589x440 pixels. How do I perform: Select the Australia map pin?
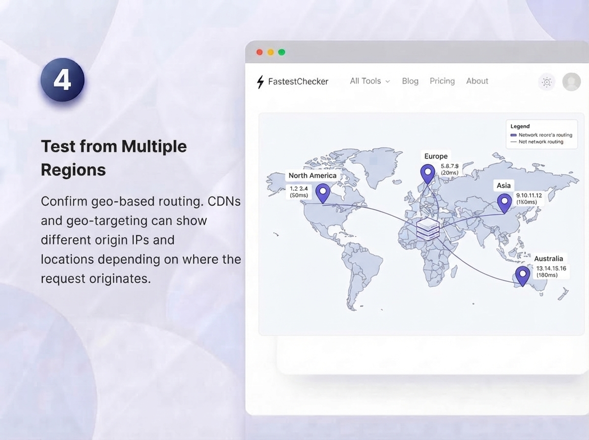click(523, 276)
